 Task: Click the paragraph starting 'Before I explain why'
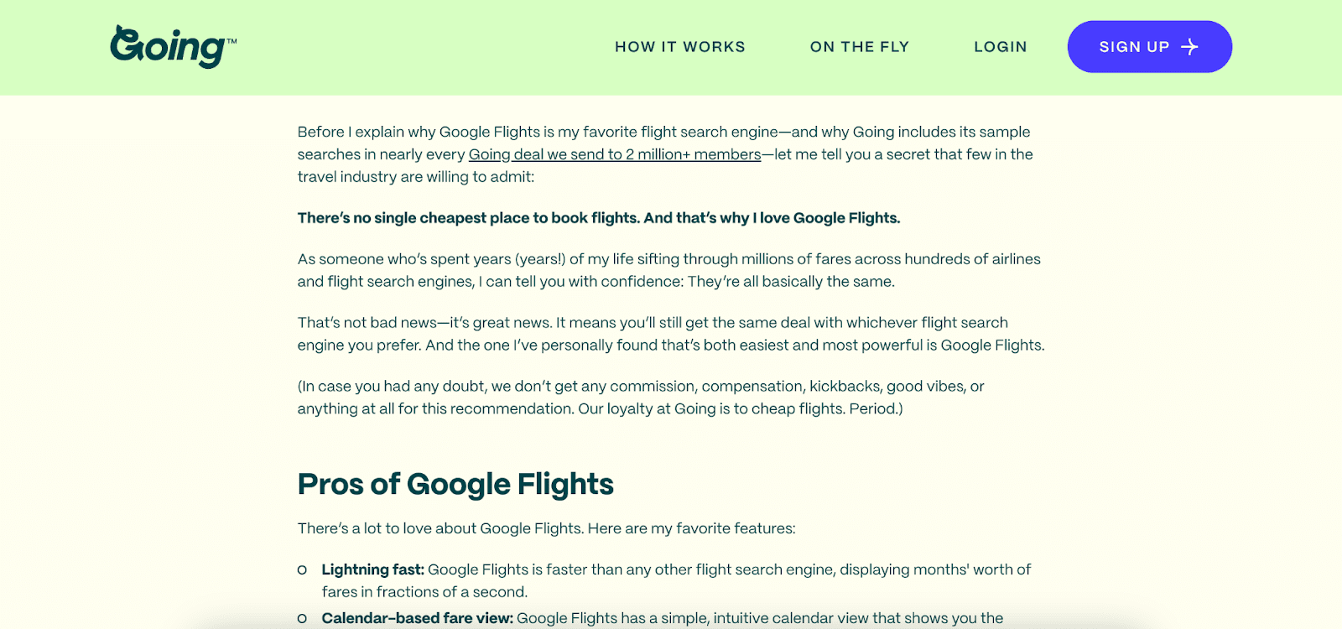coord(663,133)
